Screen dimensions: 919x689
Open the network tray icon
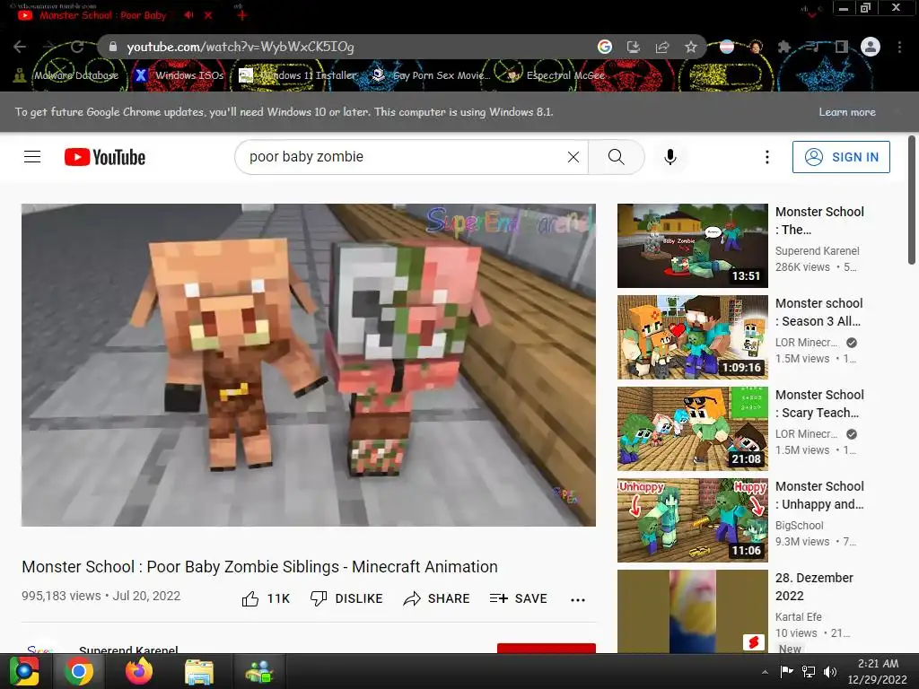pos(809,671)
